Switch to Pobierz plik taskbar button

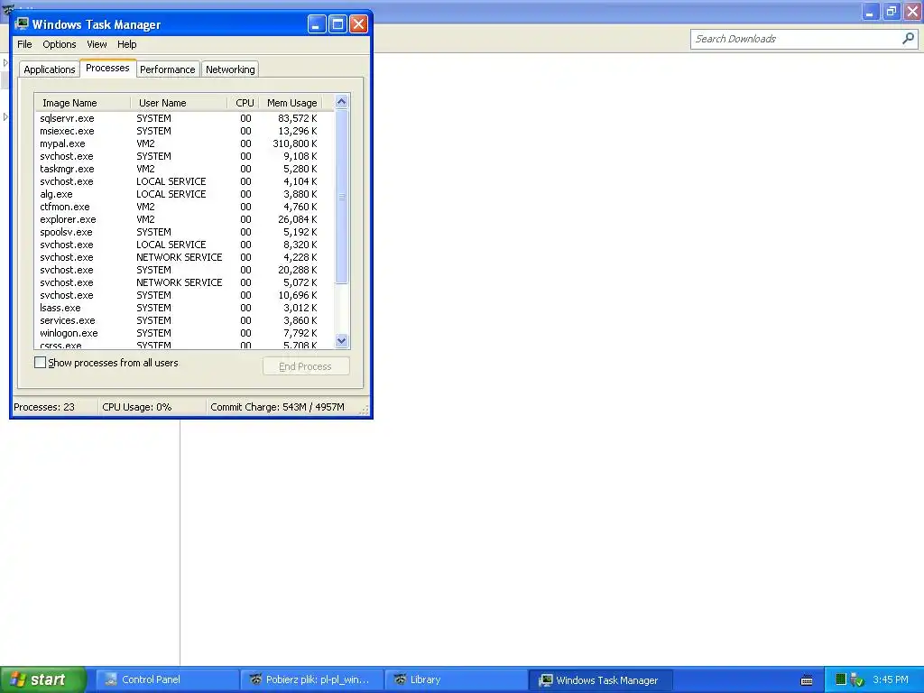311,679
